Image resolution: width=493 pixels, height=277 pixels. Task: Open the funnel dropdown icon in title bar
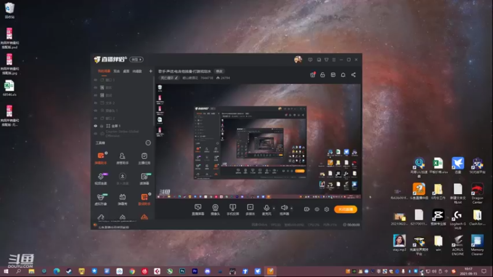point(327,60)
